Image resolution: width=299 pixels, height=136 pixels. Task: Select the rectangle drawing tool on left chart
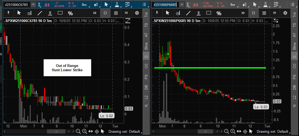pyautogui.click(x=60, y=13)
